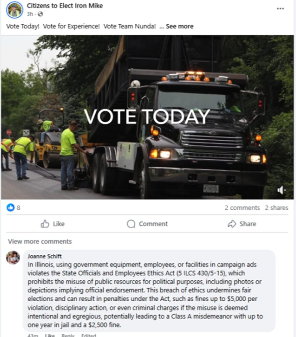296x337 pixels.
Task: Expand View more comments
Action: [x=40, y=241]
